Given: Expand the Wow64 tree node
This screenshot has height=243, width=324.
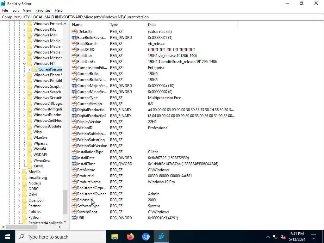Looking at the screenshot, I should click(x=24, y=149).
